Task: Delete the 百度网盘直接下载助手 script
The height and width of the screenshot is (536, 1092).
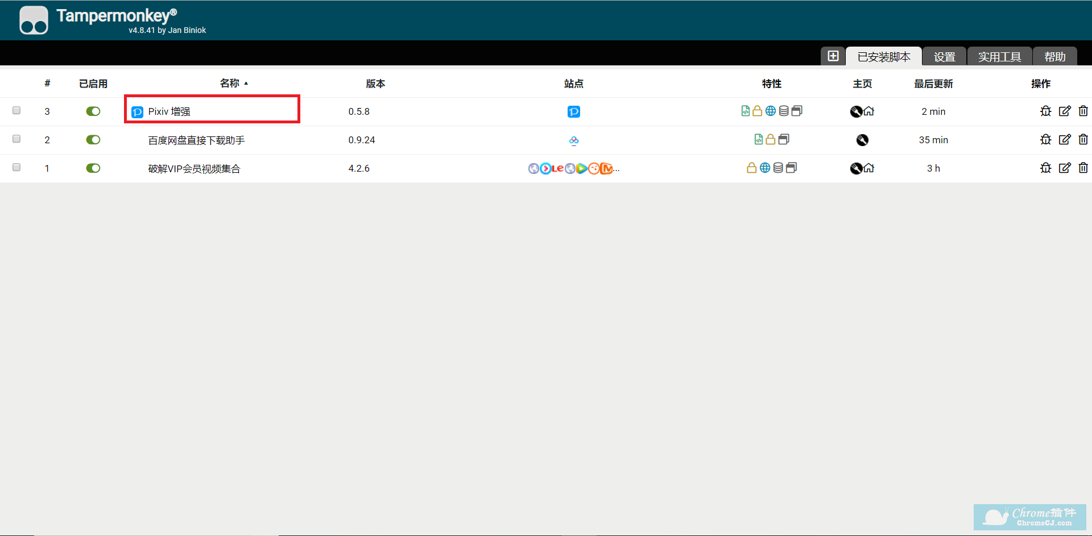Action: [1083, 140]
